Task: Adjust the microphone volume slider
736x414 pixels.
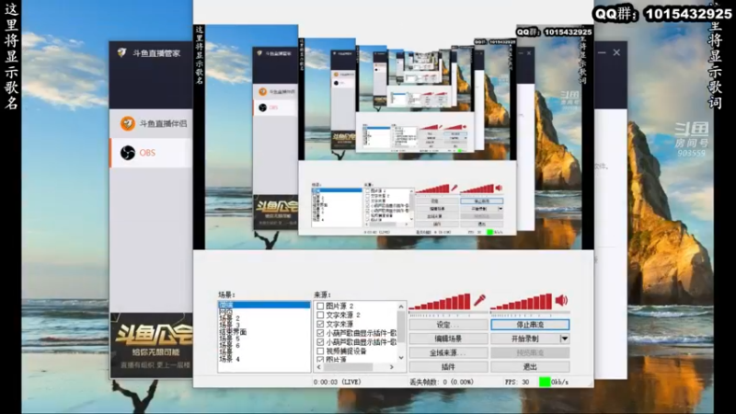Action: [448, 313]
